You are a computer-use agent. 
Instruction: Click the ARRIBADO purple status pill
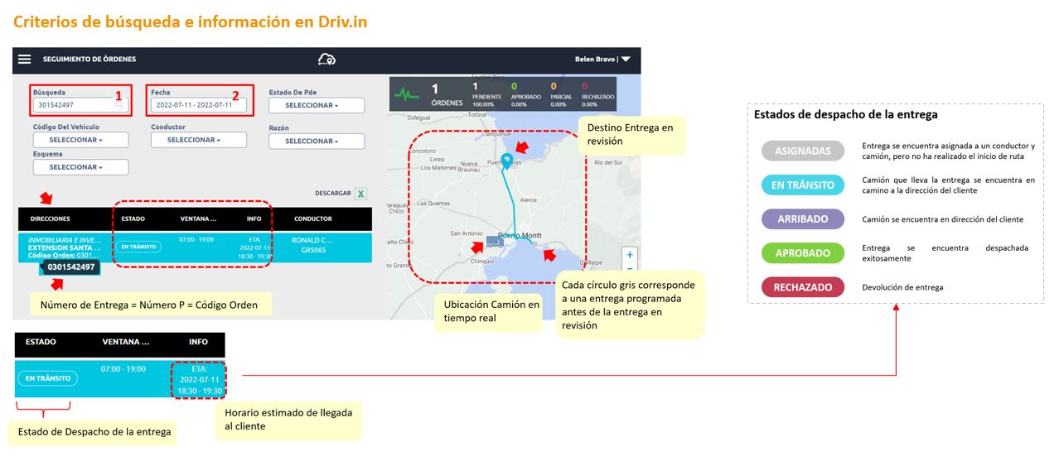803,219
